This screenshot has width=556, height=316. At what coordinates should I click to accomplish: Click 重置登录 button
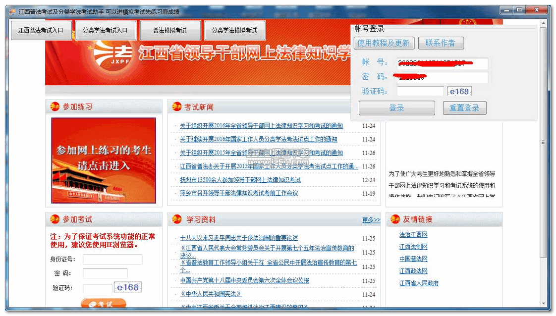pyautogui.click(x=464, y=108)
